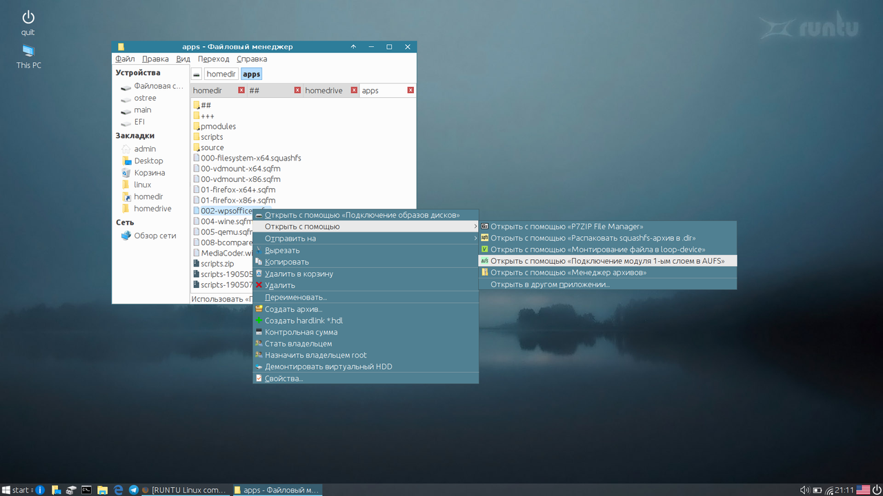Click the battery tray icon
The height and width of the screenshot is (496, 883).
817,490
